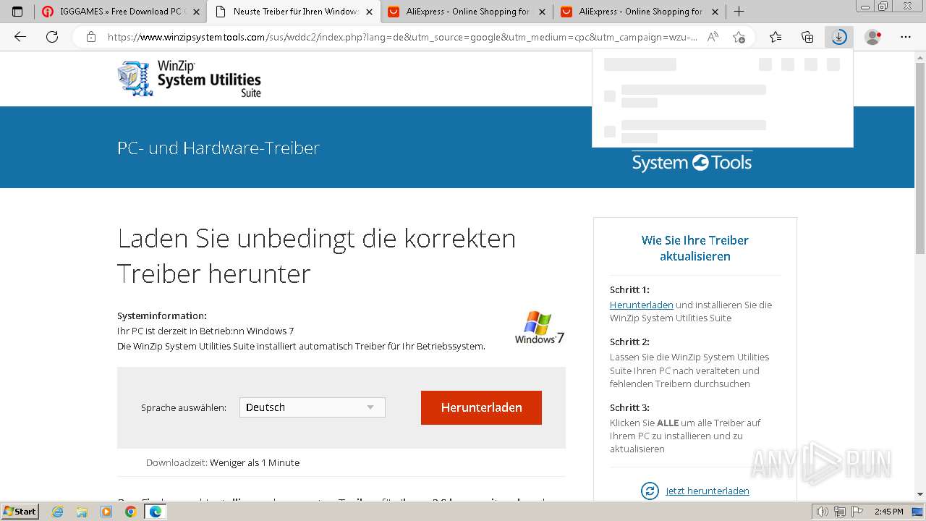Click the winzipsystemtools.com address bar
Viewport: 926px width, 521px height.
402,37
